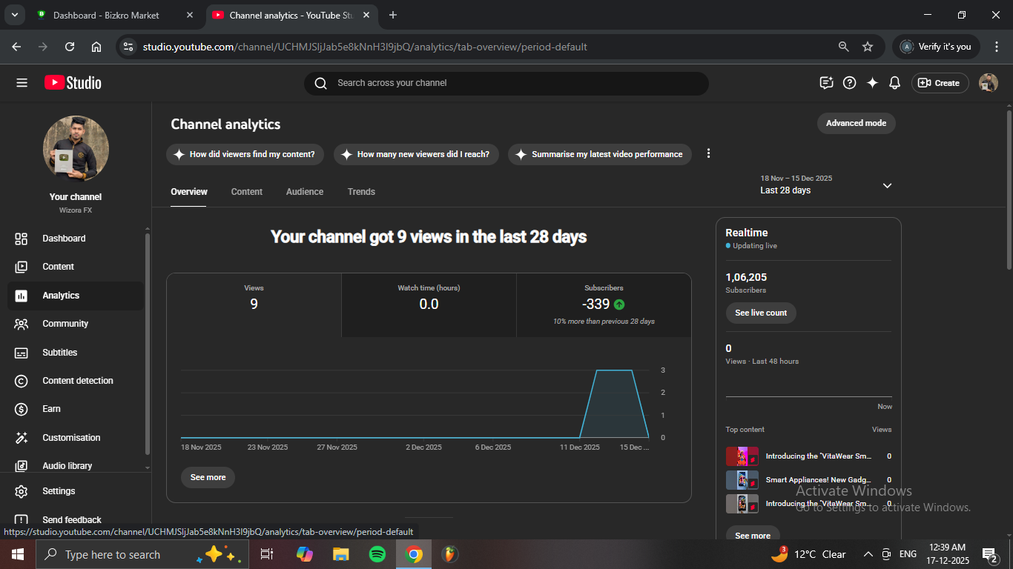Open the notifications bell
The height and width of the screenshot is (569, 1013).
pos(894,83)
